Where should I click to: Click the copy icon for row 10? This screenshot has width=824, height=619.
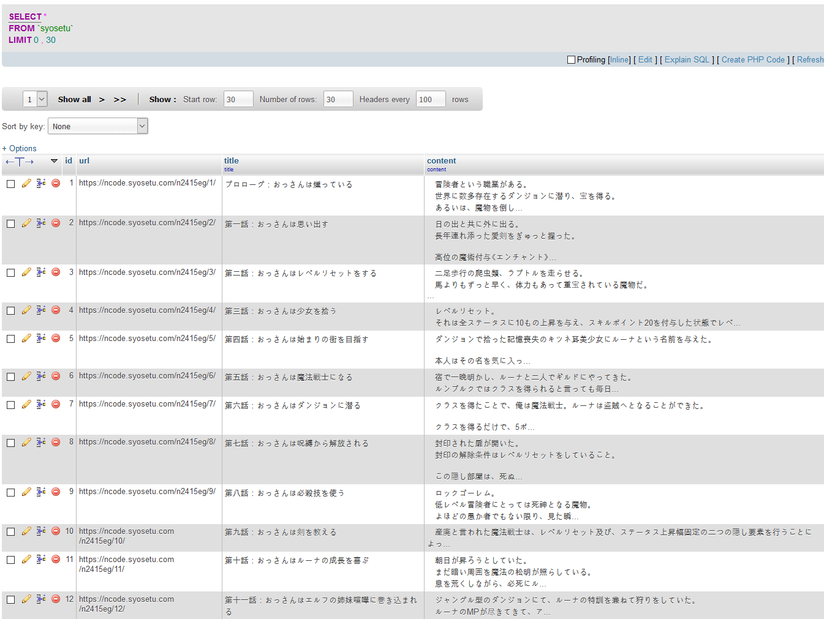coord(41,531)
